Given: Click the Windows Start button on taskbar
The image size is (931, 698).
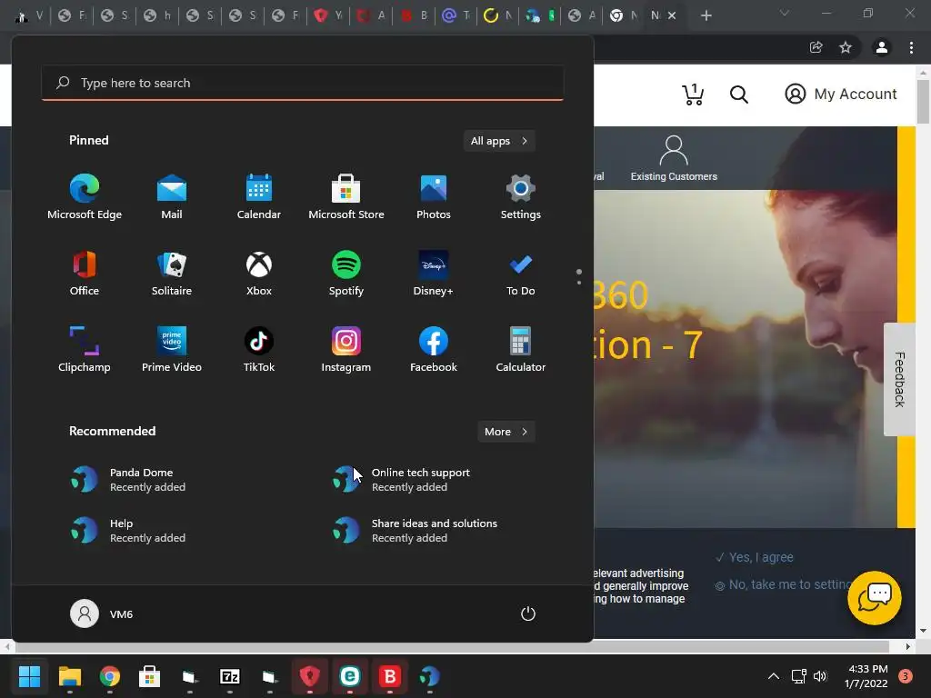Looking at the screenshot, I should (29, 676).
